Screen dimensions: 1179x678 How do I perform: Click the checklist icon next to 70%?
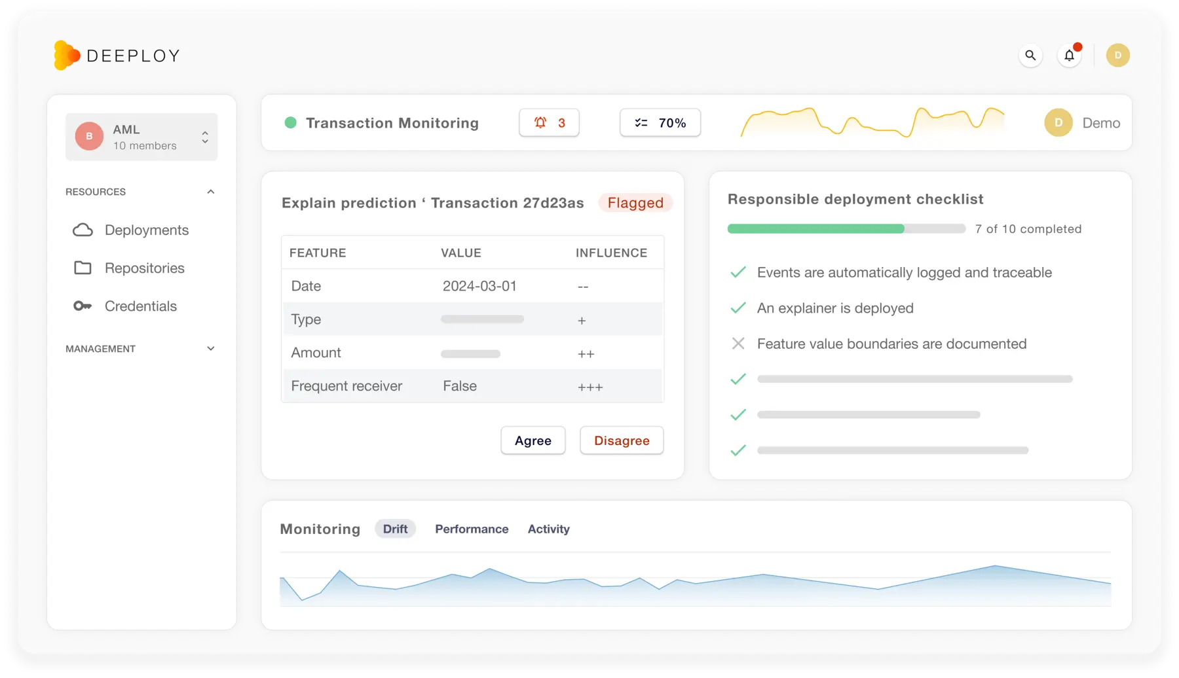coord(641,122)
